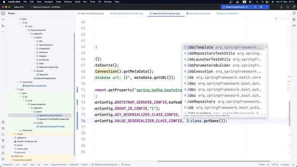Viewport: 297px width, 167px height.
Task: Open SalesInfoTestDataProviderUtils in project tree
Action: click(x=54, y=119)
